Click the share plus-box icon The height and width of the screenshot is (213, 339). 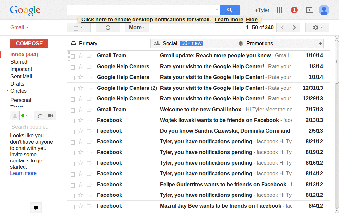310,10
